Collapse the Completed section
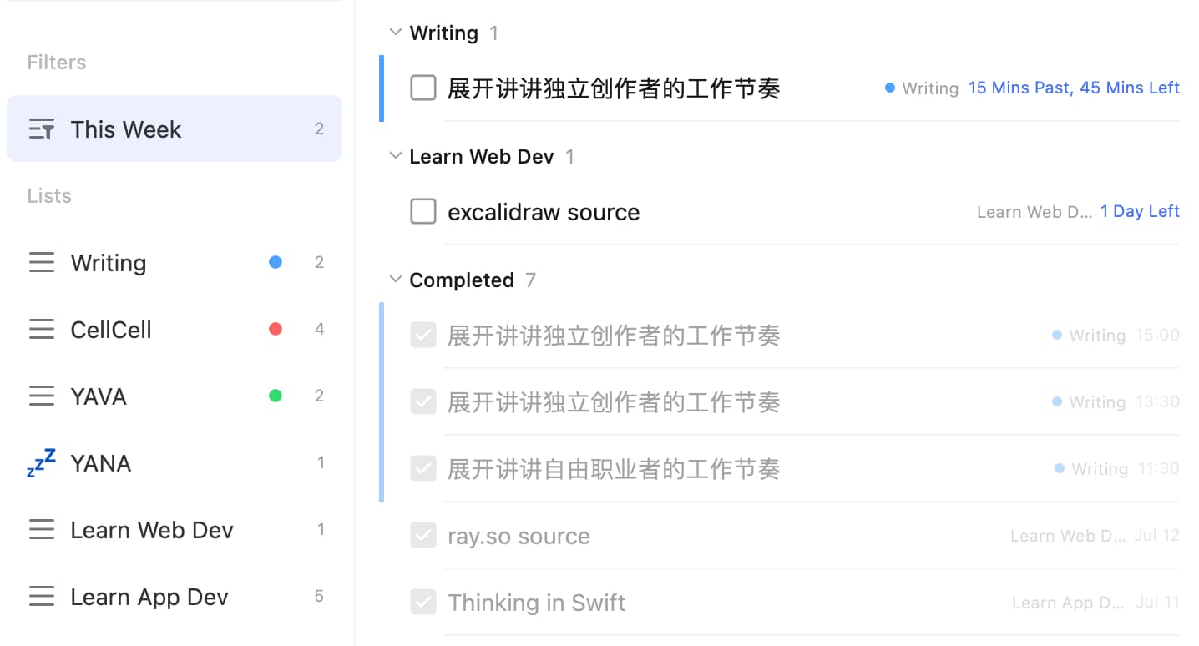 pyautogui.click(x=396, y=280)
